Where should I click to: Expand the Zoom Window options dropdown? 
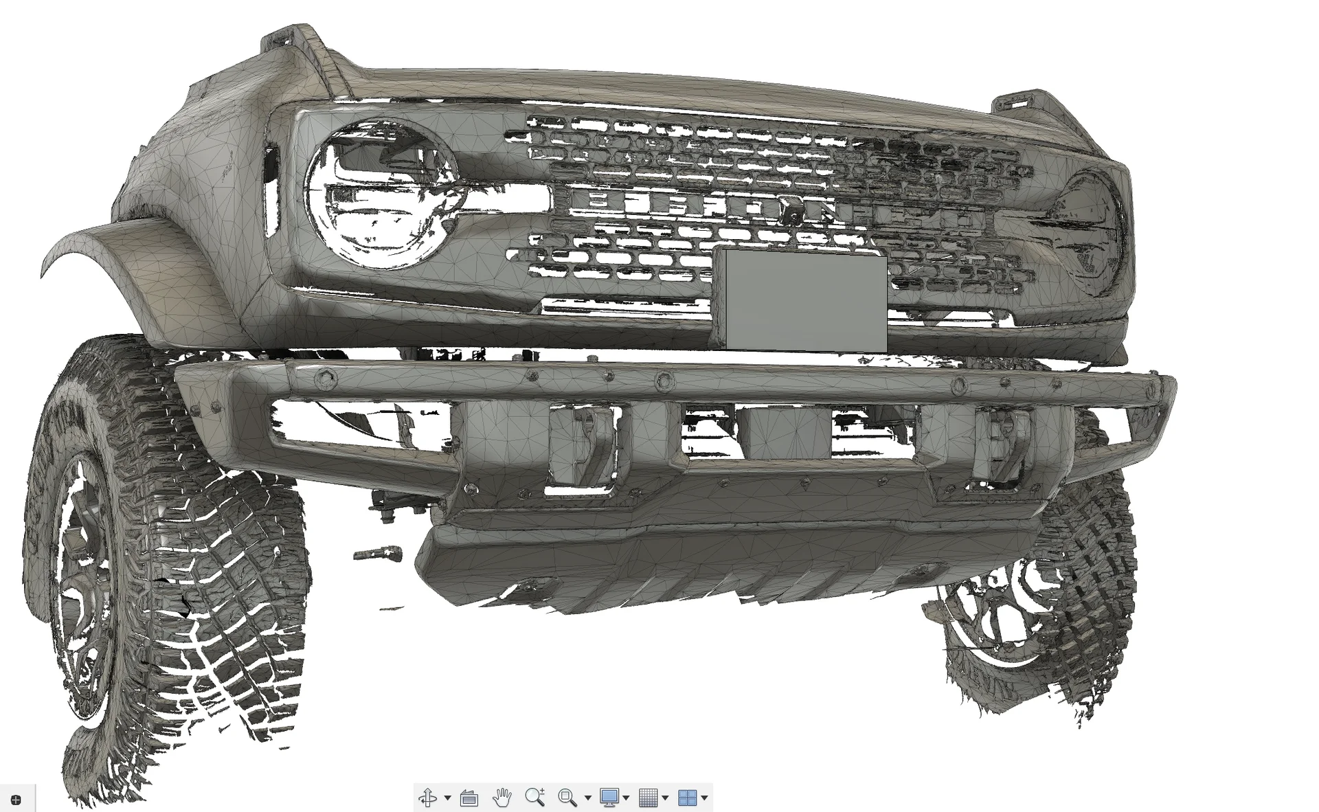(x=587, y=798)
